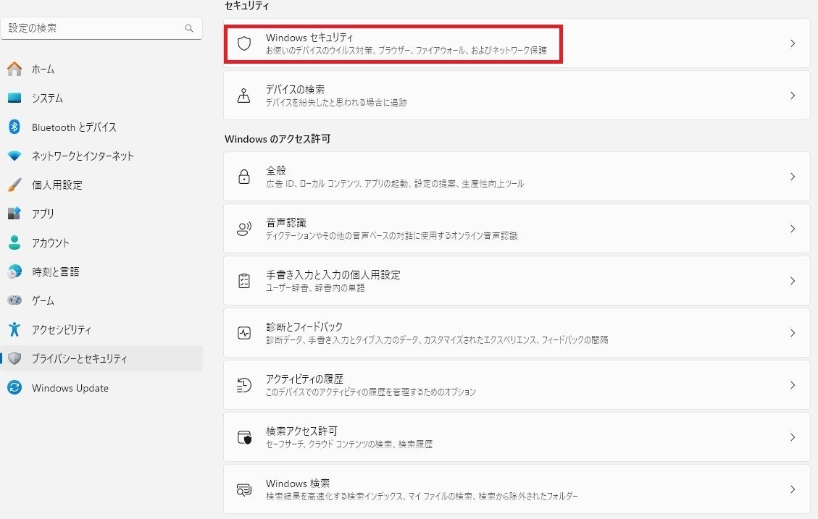Screen dimensions: 818x519
Task: Click the 音声認識 speech icon
Action: point(243,229)
